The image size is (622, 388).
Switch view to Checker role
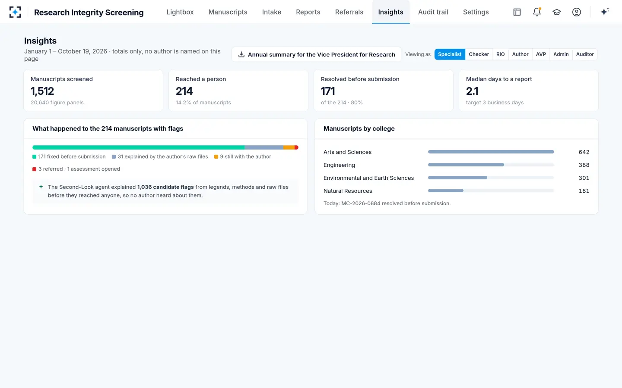479,54
